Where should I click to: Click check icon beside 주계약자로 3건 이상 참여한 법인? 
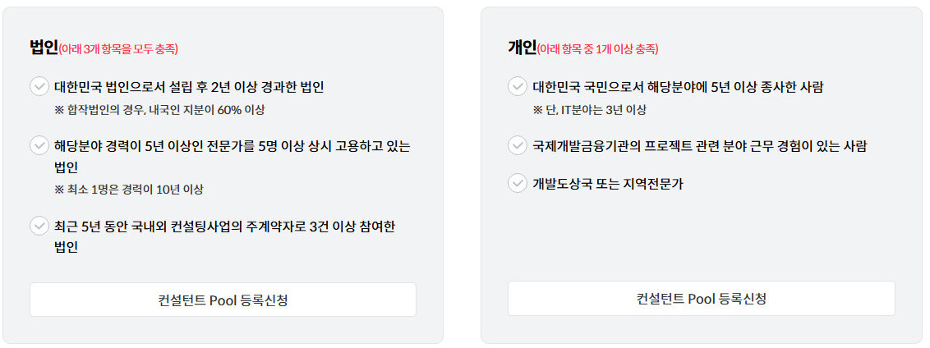pyautogui.click(x=39, y=226)
